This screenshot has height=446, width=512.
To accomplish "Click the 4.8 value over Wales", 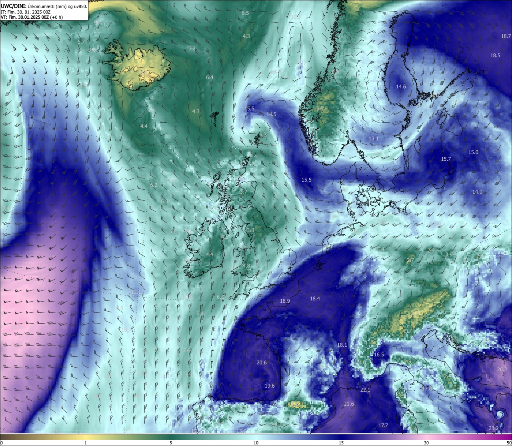I will coord(246,266).
